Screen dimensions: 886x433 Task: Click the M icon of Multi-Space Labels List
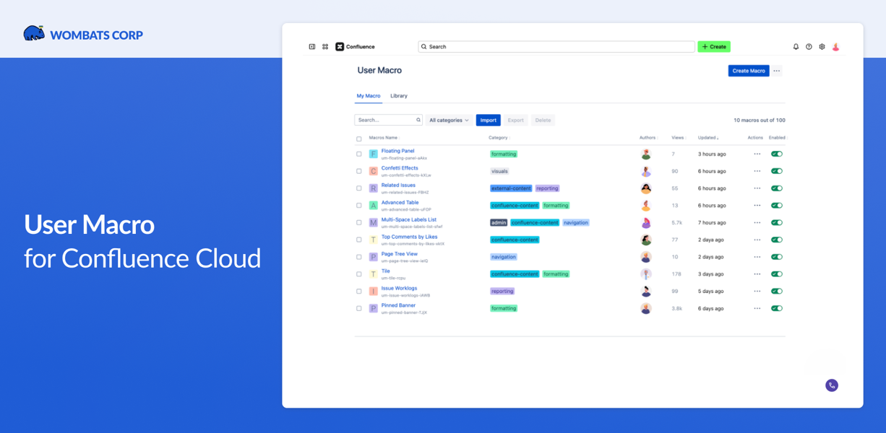[x=374, y=223]
